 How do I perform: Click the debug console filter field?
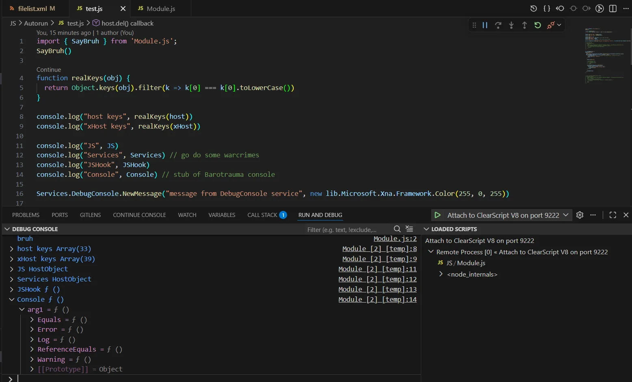347,230
